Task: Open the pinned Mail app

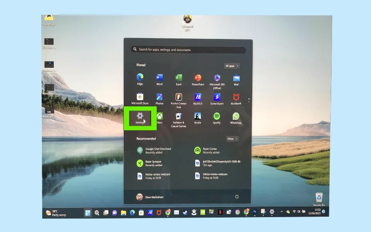Action: 236,80
